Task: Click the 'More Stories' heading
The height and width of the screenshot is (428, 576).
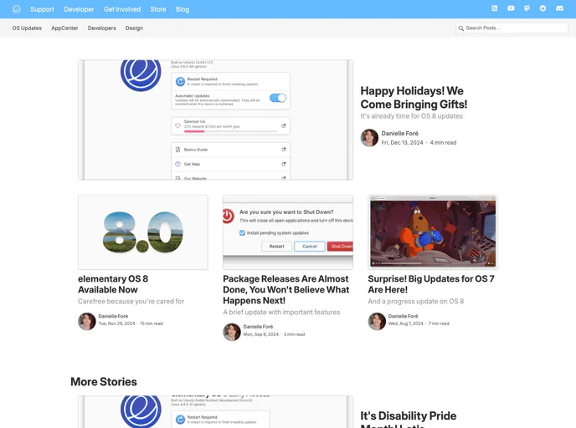Action: pos(104,382)
